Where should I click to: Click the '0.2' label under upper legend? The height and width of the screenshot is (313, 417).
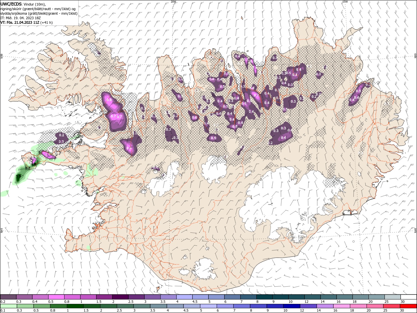[3, 302]
